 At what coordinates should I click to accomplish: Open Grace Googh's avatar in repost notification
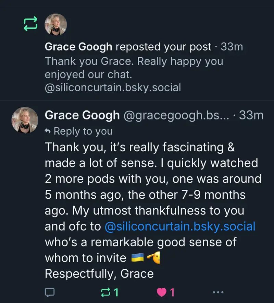click(x=56, y=24)
